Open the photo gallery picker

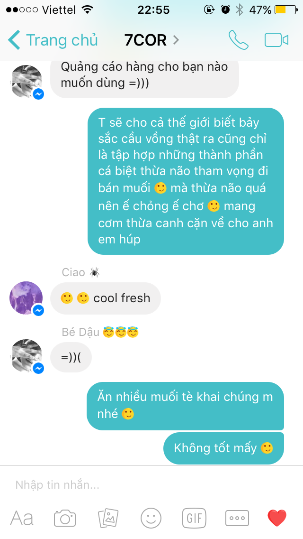pos(108,518)
